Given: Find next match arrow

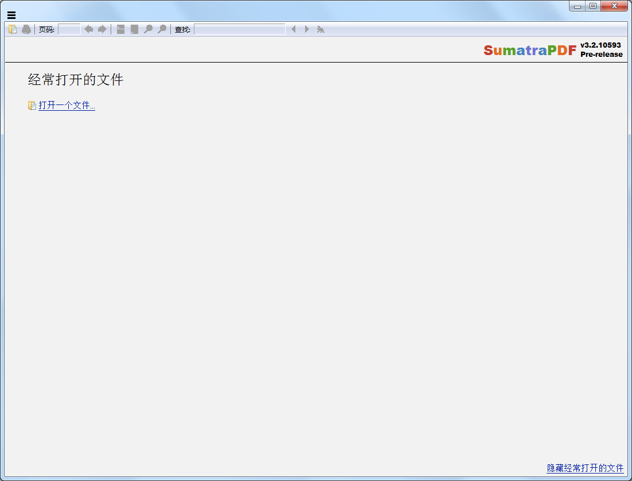Looking at the screenshot, I should point(307,29).
